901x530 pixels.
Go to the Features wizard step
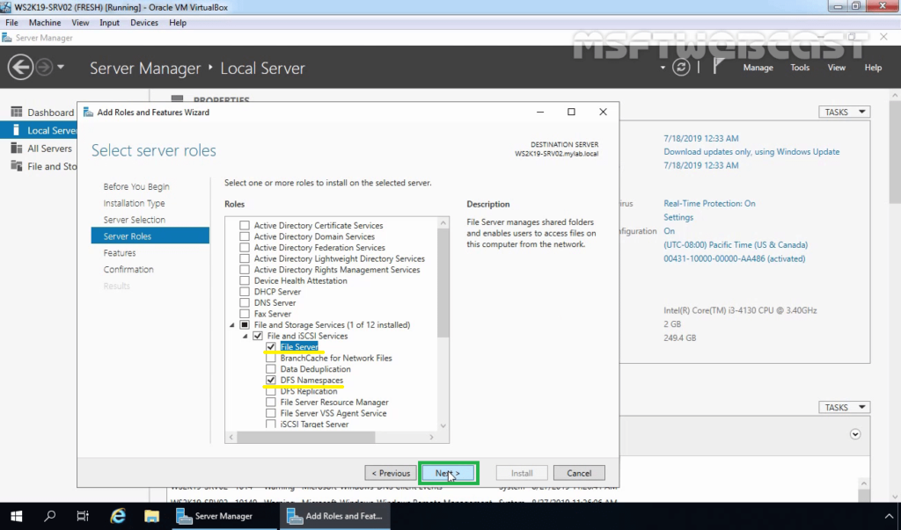(x=120, y=252)
